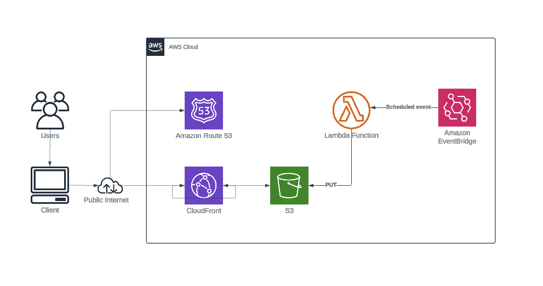Viewport: 543px width, 286px height.
Task: Click the Public Internet cloud icon
Action: pos(110,186)
